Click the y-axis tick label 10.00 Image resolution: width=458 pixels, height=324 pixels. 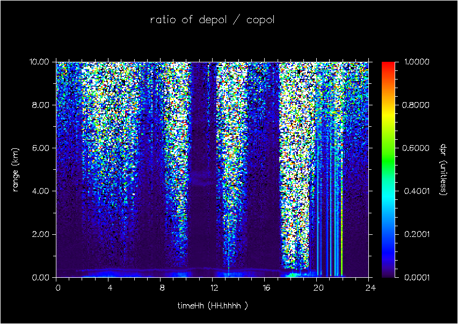[x=39, y=62]
